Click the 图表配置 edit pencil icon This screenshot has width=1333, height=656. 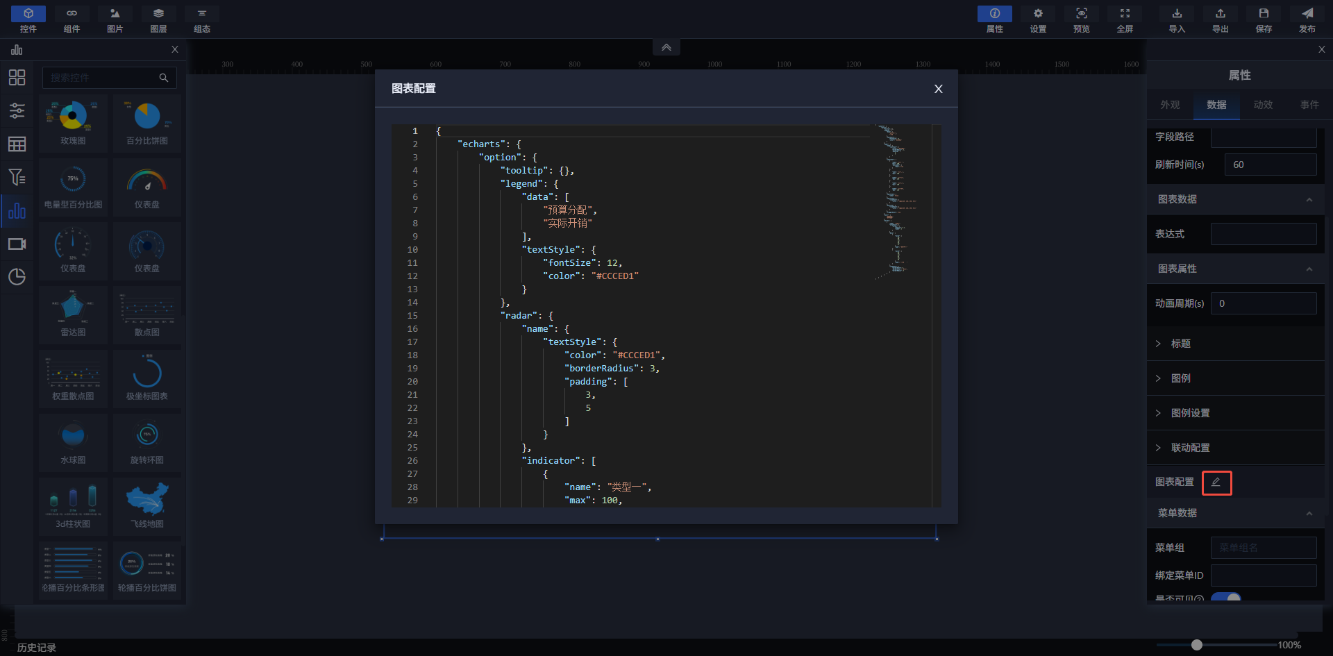tap(1216, 482)
